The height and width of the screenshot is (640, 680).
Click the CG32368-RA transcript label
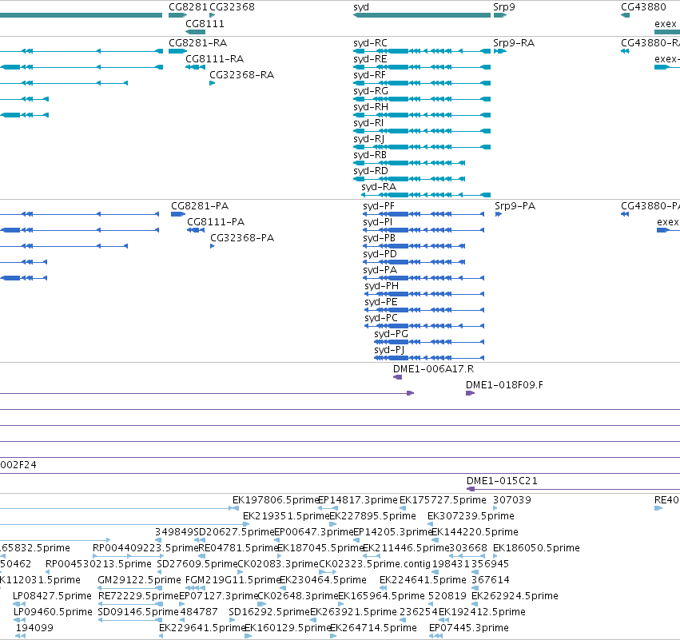point(242,75)
